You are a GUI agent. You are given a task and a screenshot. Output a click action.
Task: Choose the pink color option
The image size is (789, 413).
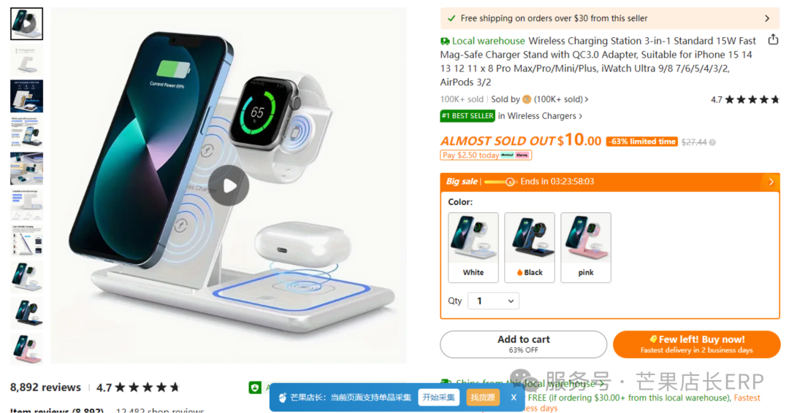[x=586, y=247]
